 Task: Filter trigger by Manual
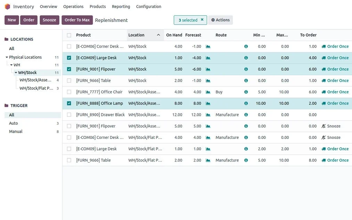point(16,131)
